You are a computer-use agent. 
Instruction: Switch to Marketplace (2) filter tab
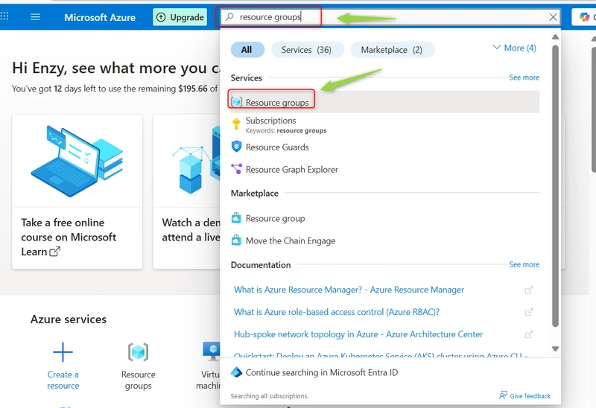click(x=392, y=50)
